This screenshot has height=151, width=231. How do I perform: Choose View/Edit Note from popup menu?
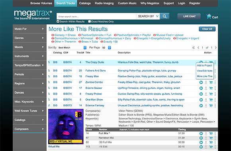pos(205,71)
